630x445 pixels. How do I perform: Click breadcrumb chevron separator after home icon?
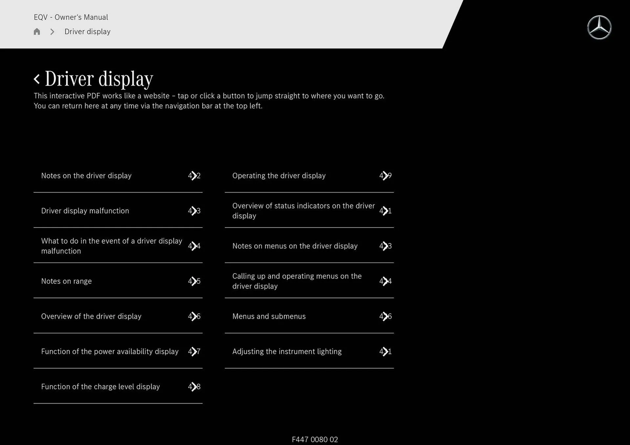click(52, 31)
